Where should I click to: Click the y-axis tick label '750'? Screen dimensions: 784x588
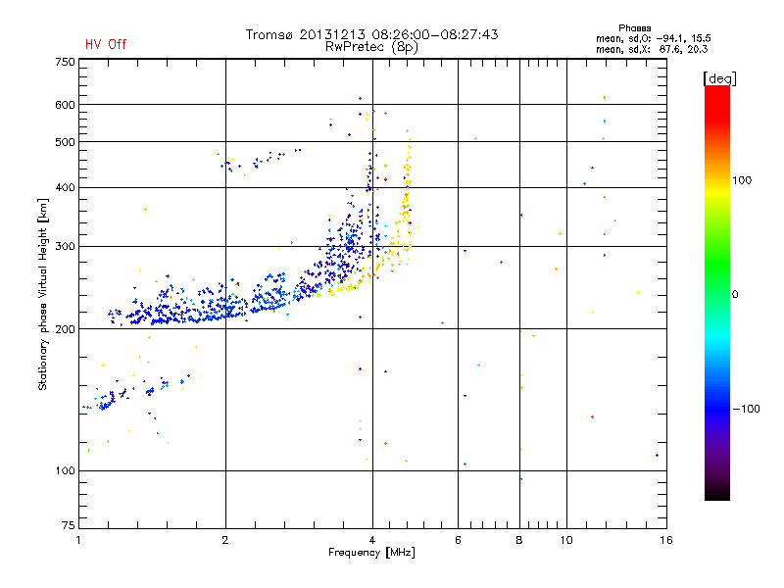click(x=65, y=62)
